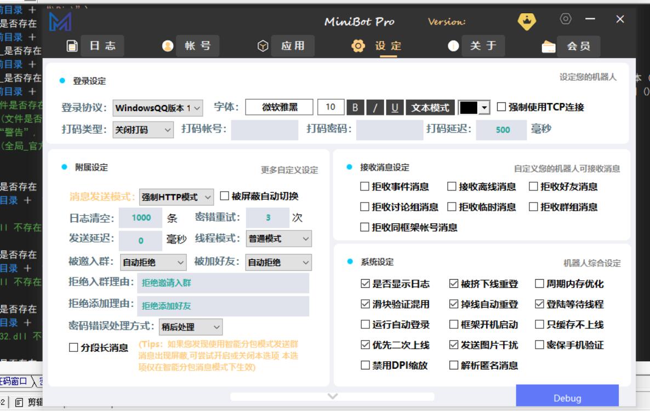Click the yellow crown VIP badge
Screen dimensions: 650x411
[x=527, y=21]
